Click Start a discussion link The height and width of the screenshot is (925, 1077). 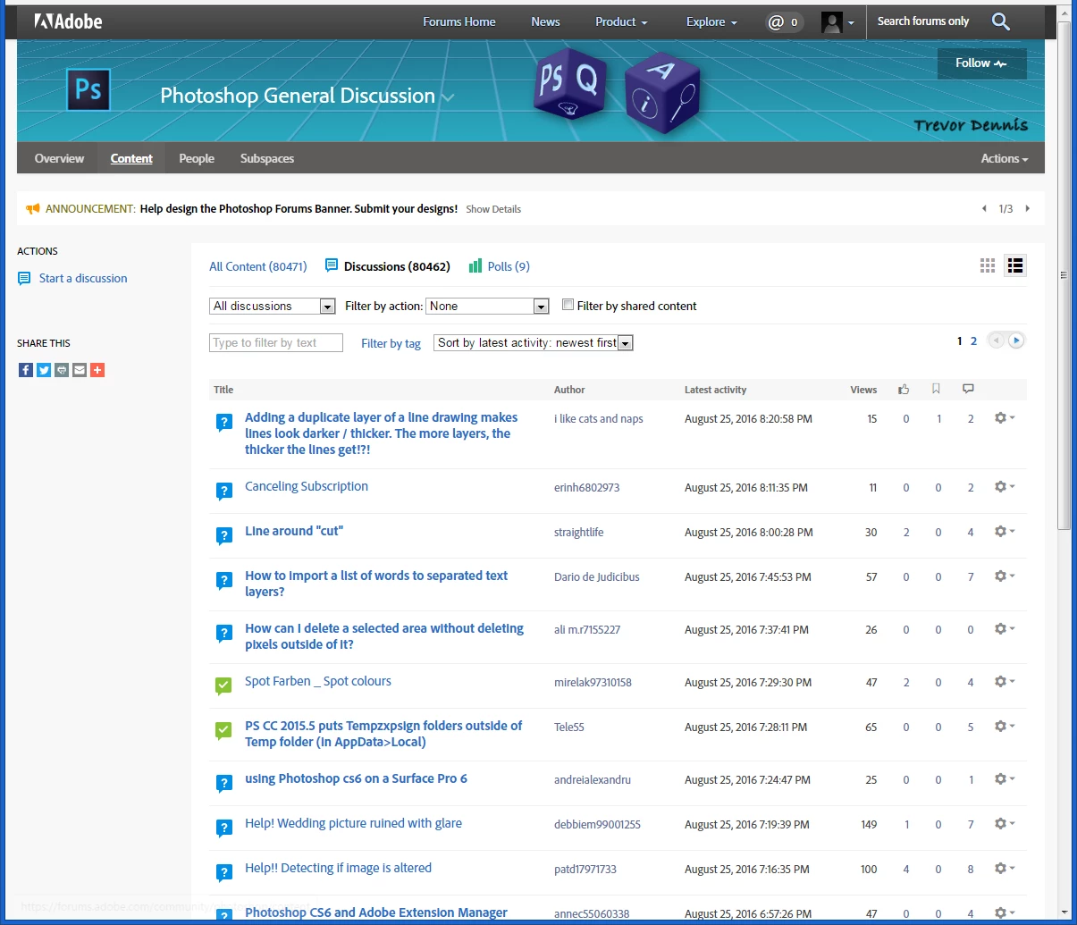83,279
